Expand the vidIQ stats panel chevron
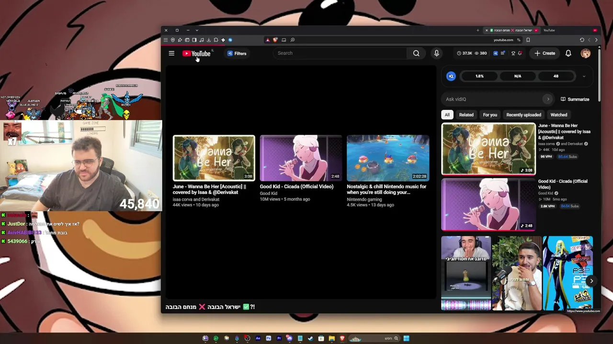613x344 pixels. pyautogui.click(x=584, y=76)
